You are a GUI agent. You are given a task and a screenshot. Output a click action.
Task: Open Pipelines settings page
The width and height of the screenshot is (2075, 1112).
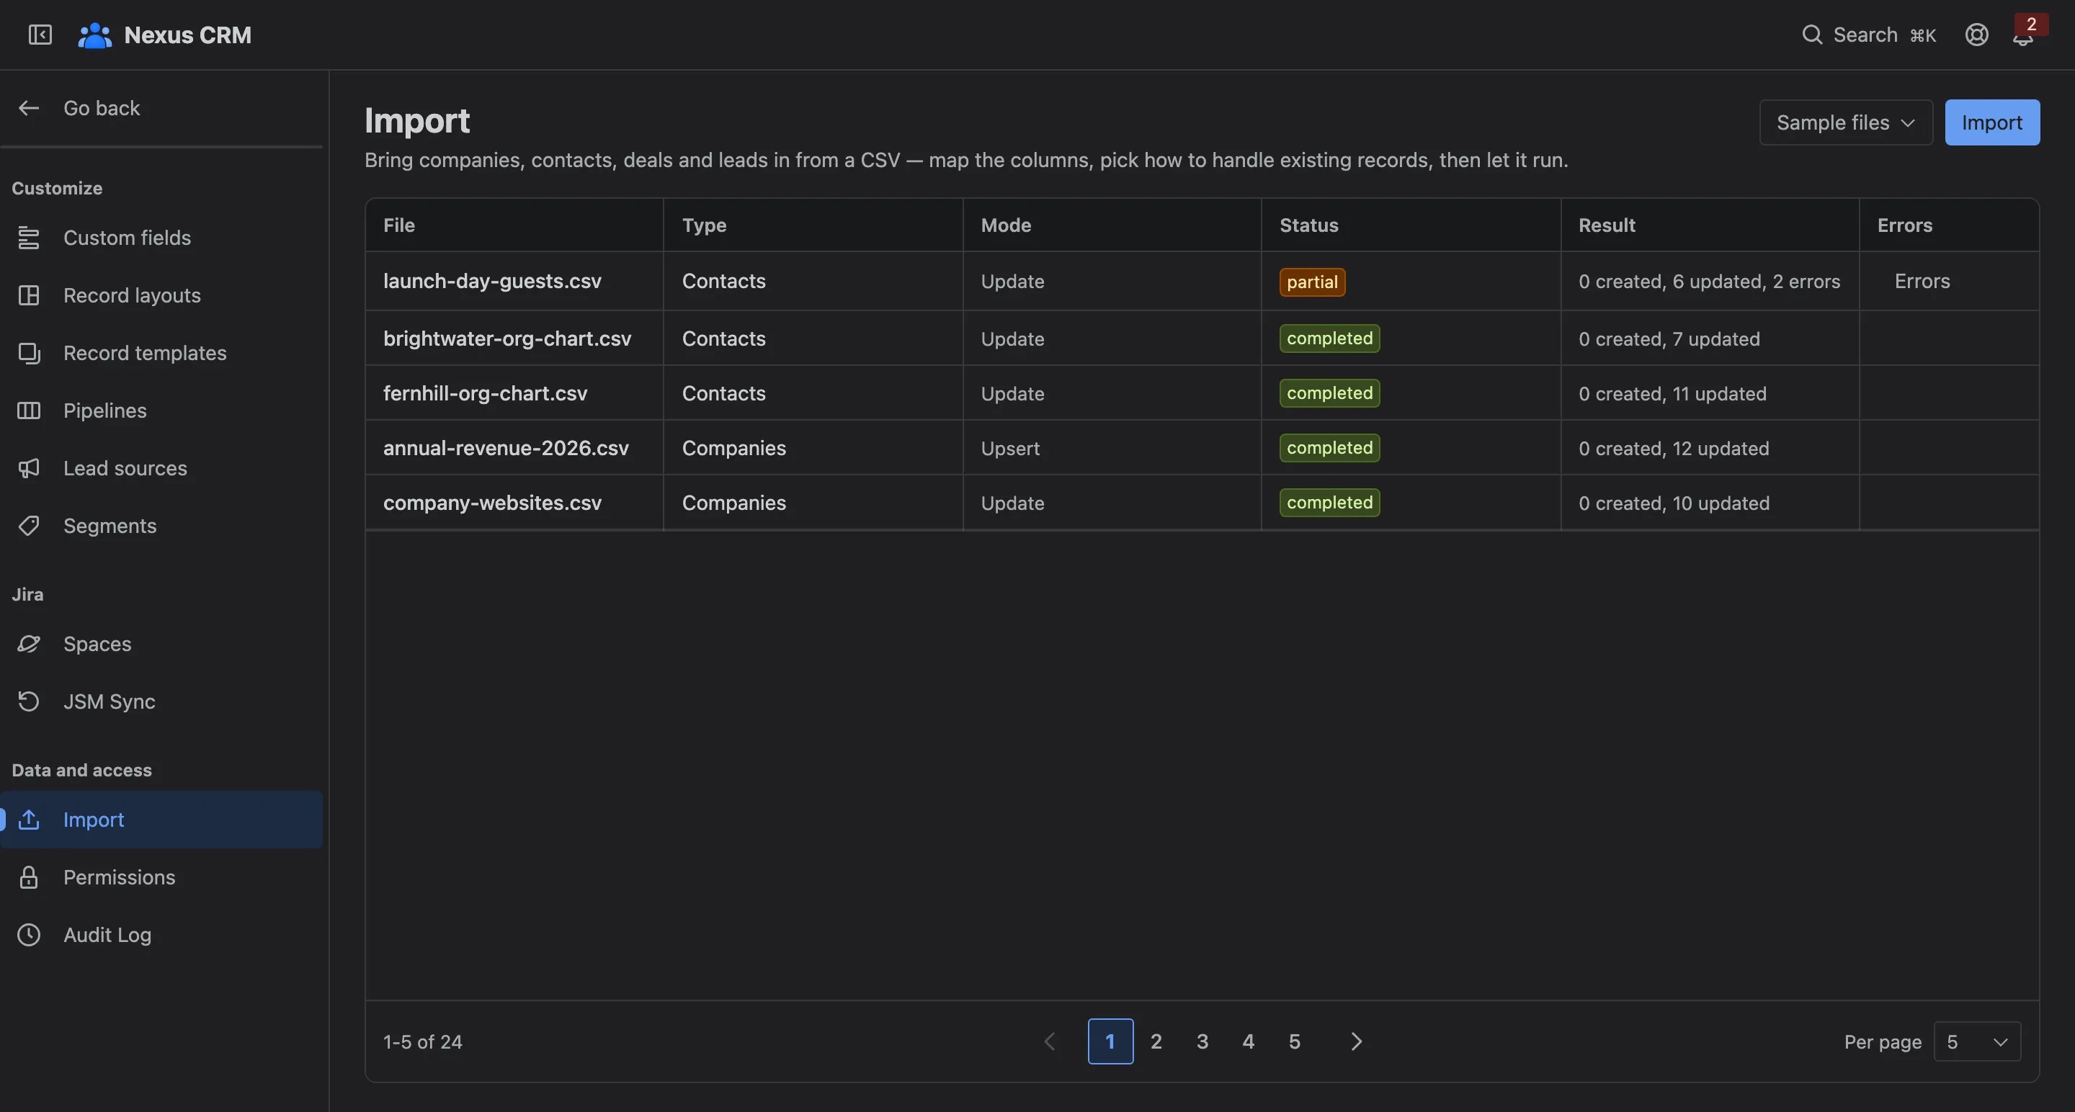[161, 411]
